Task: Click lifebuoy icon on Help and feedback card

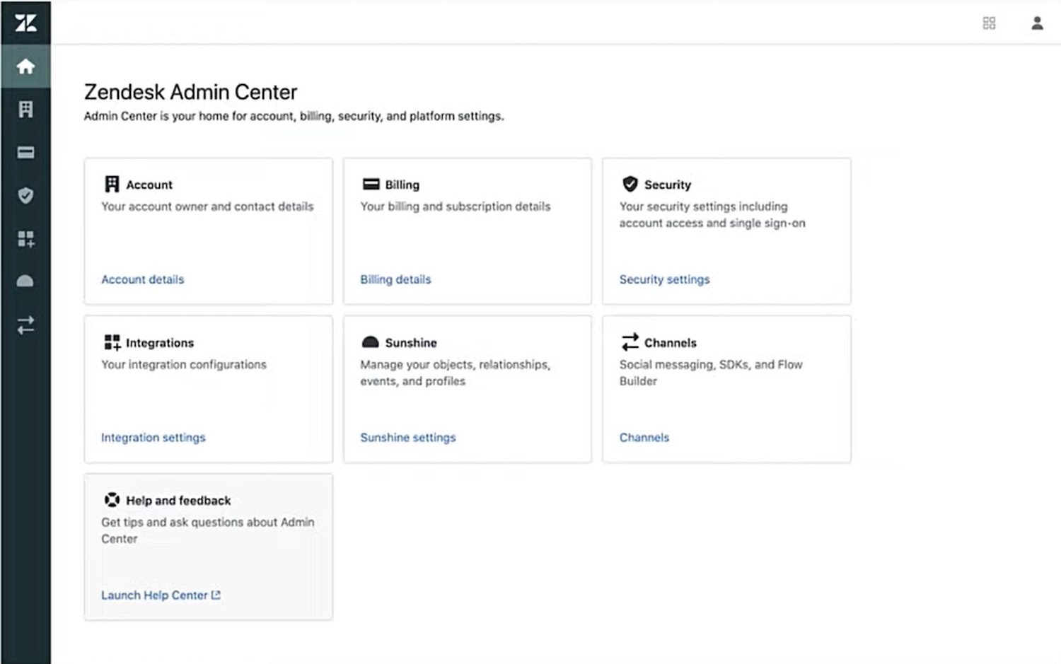Action: (x=112, y=500)
